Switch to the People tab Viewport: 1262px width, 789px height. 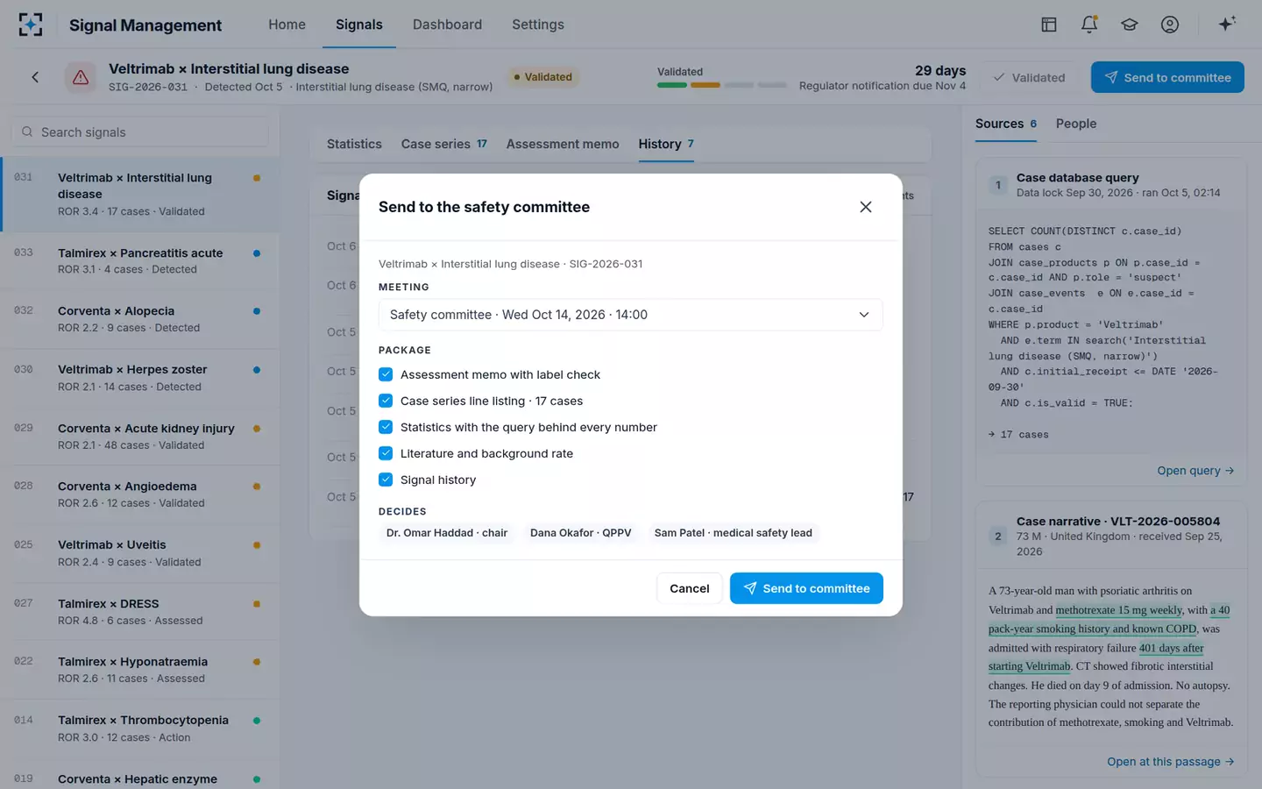coord(1076,124)
